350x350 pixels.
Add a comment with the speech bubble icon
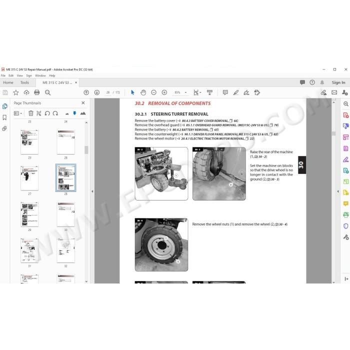[x=225, y=92]
